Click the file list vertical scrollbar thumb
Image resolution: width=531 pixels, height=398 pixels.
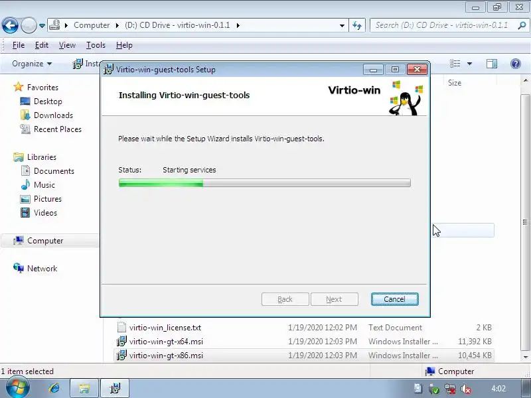click(x=525, y=222)
